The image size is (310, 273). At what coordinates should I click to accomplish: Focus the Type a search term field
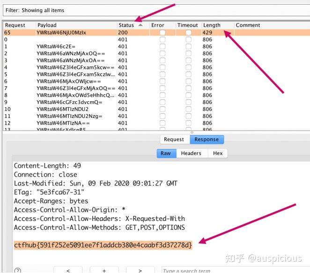tap(236, 271)
